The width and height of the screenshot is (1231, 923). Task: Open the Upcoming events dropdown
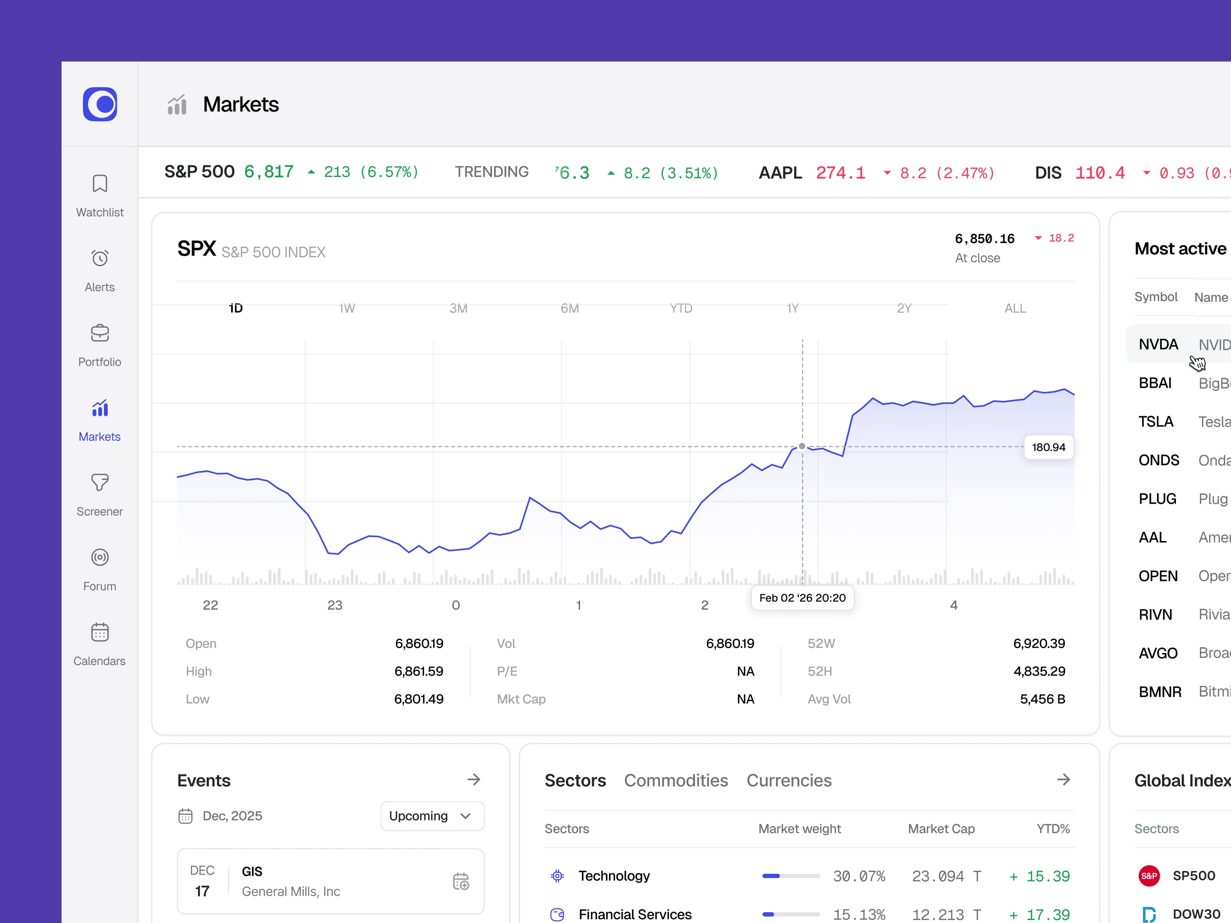[x=432, y=816]
